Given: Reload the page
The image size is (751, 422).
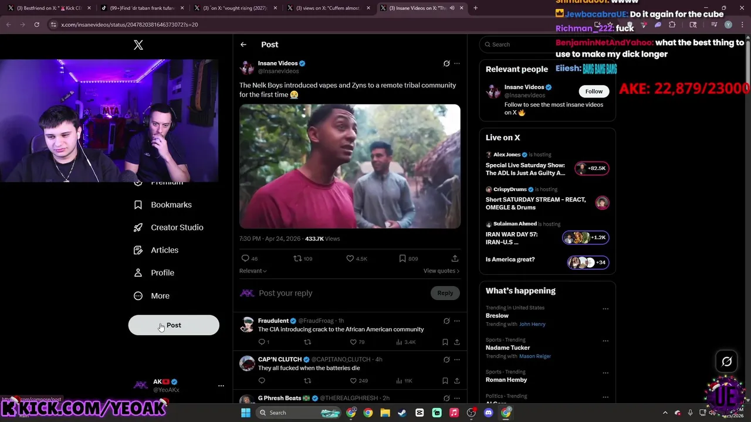Looking at the screenshot, I should pos(36,25).
